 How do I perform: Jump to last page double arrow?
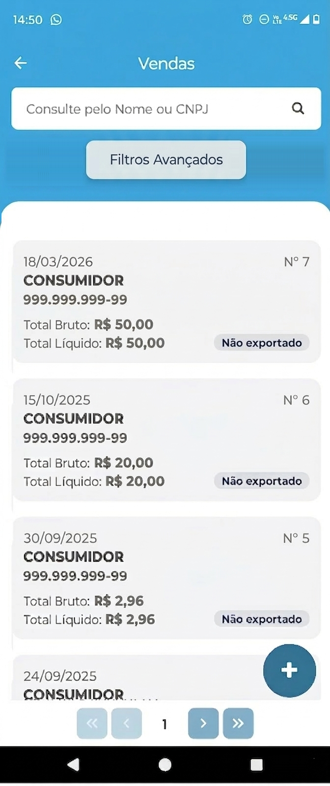[x=238, y=723]
